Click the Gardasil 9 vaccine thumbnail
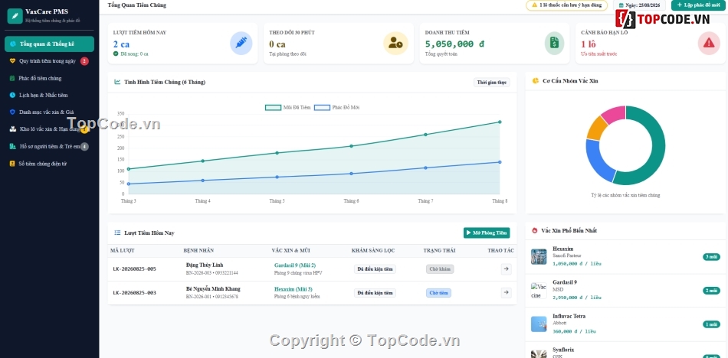The image size is (728, 358). click(539, 291)
